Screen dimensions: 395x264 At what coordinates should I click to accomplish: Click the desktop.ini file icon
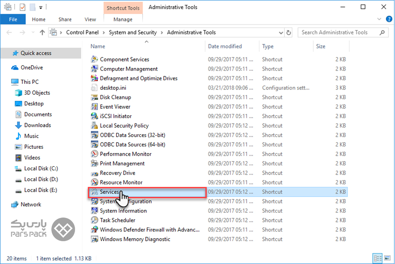coord(94,88)
